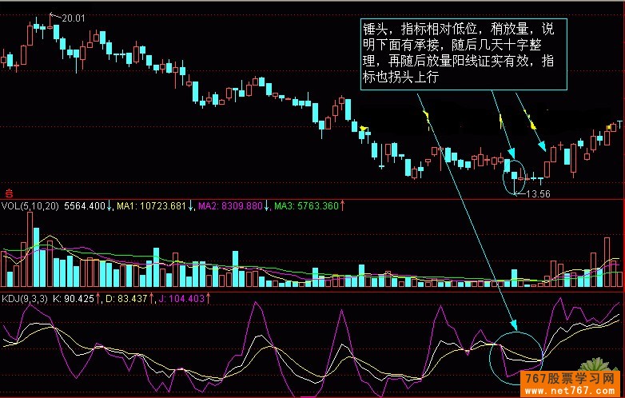Viewport: 625px width, 398px height.
Task: Select the Chinese annotation text box
Action: (464, 54)
